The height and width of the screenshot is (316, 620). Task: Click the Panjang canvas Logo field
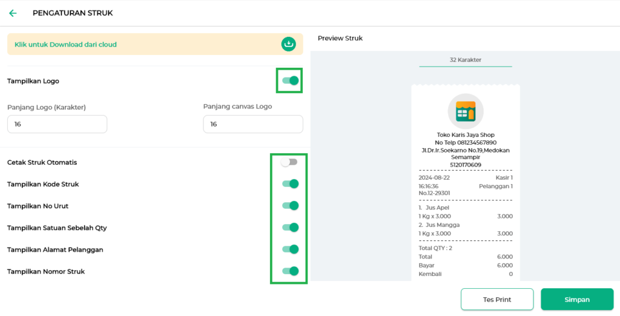click(252, 124)
